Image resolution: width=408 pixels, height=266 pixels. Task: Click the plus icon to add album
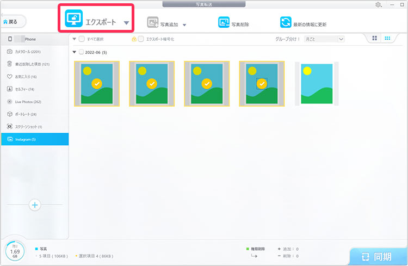(x=35, y=205)
